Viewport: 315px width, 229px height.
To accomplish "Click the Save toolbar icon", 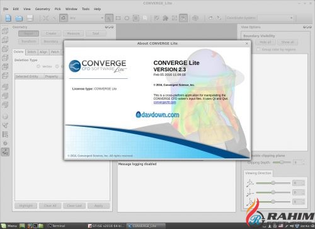I will point(30,18).
